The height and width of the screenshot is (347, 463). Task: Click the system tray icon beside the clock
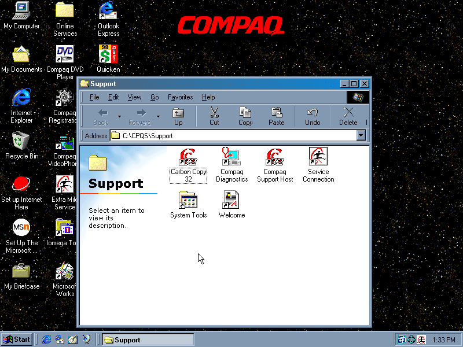tap(421, 339)
